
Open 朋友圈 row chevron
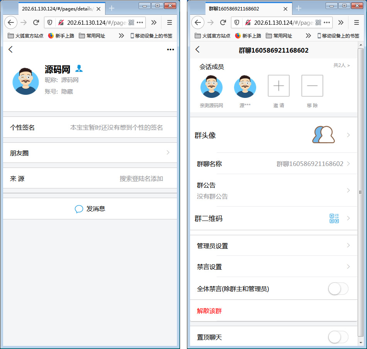(x=168, y=152)
